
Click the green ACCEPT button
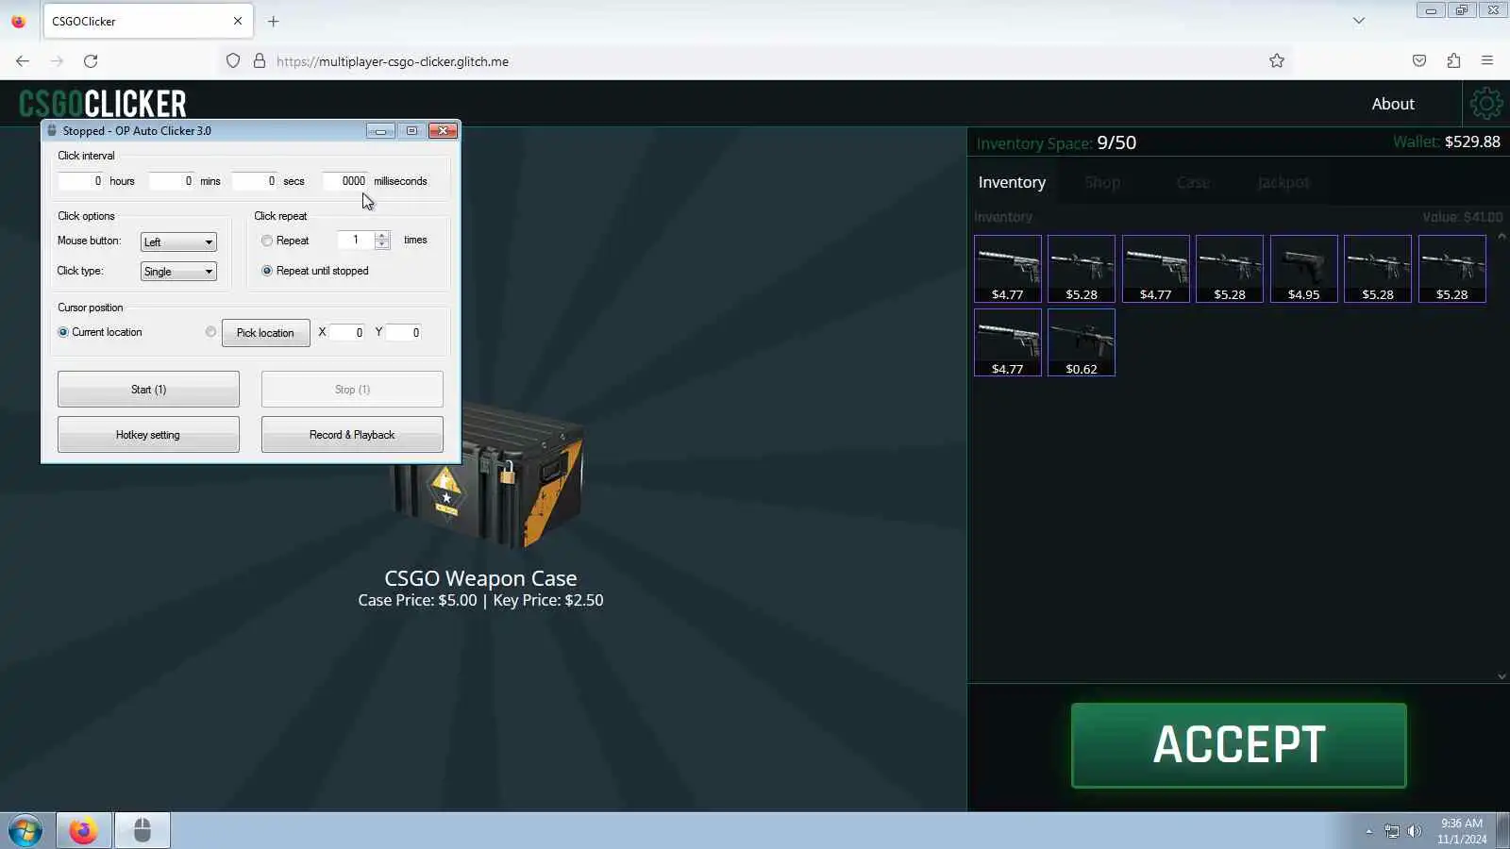[x=1239, y=745]
